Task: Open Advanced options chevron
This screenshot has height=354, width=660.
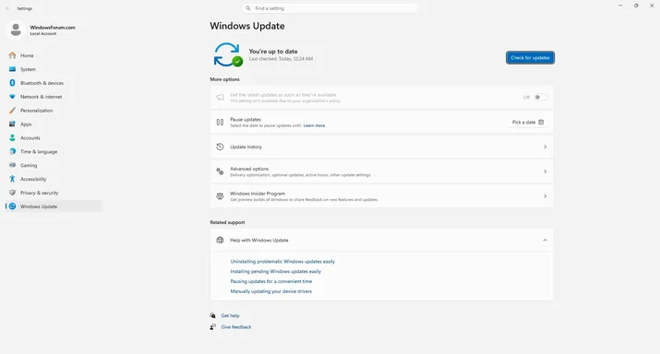Action: coord(545,171)
